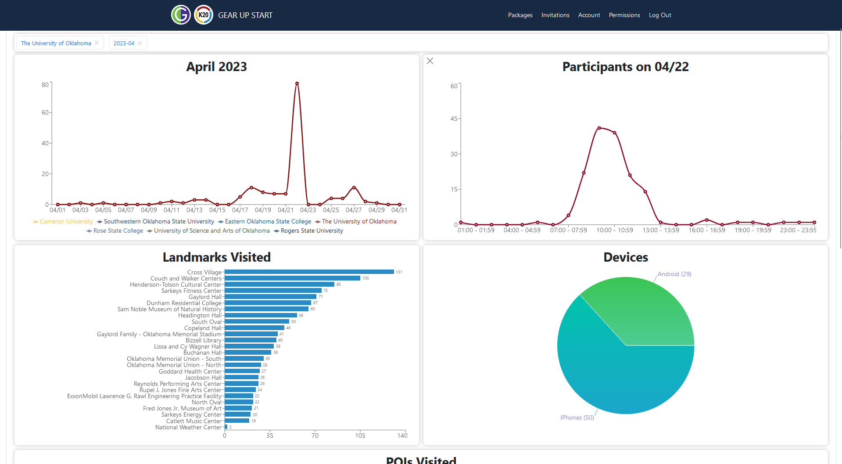This screenshot has width=842, height=464.
Task: Click the Sarkeys Fitness Center bar
Action: 273,291
